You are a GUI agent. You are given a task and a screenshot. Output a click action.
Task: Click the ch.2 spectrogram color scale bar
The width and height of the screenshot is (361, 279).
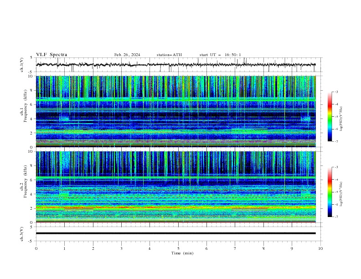(x=330, y=192)
